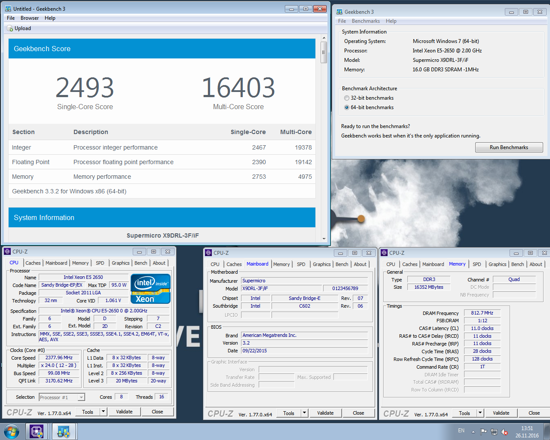Viewport: 550px width, 440px height.
Task: Click Close button in Mainboard window
Action: click(358, 413)
